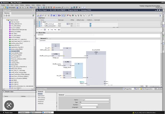Click the Print icon after Save project

pos(17,7)
